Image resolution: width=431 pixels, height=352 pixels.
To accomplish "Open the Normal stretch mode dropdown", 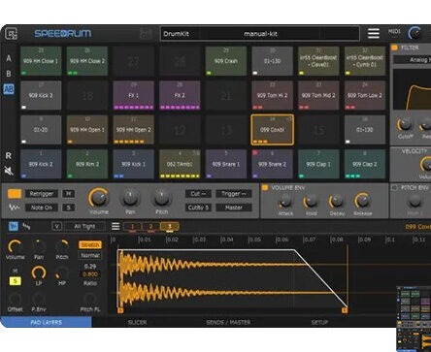I will [x=90, y=255].
